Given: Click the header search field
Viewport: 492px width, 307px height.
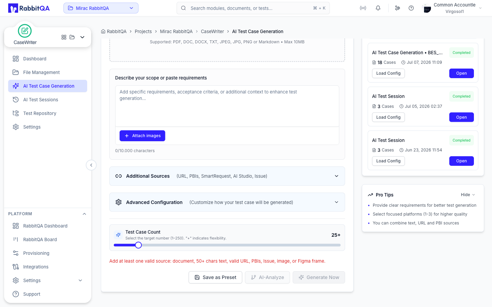Looking at the screenshot, I should click(253, 8).
